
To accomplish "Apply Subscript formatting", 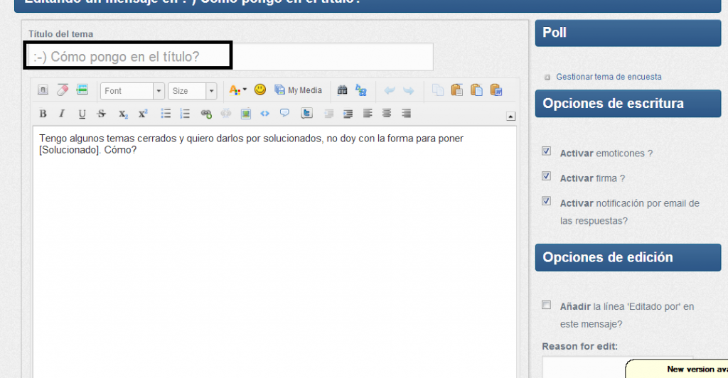I will 122,114.
